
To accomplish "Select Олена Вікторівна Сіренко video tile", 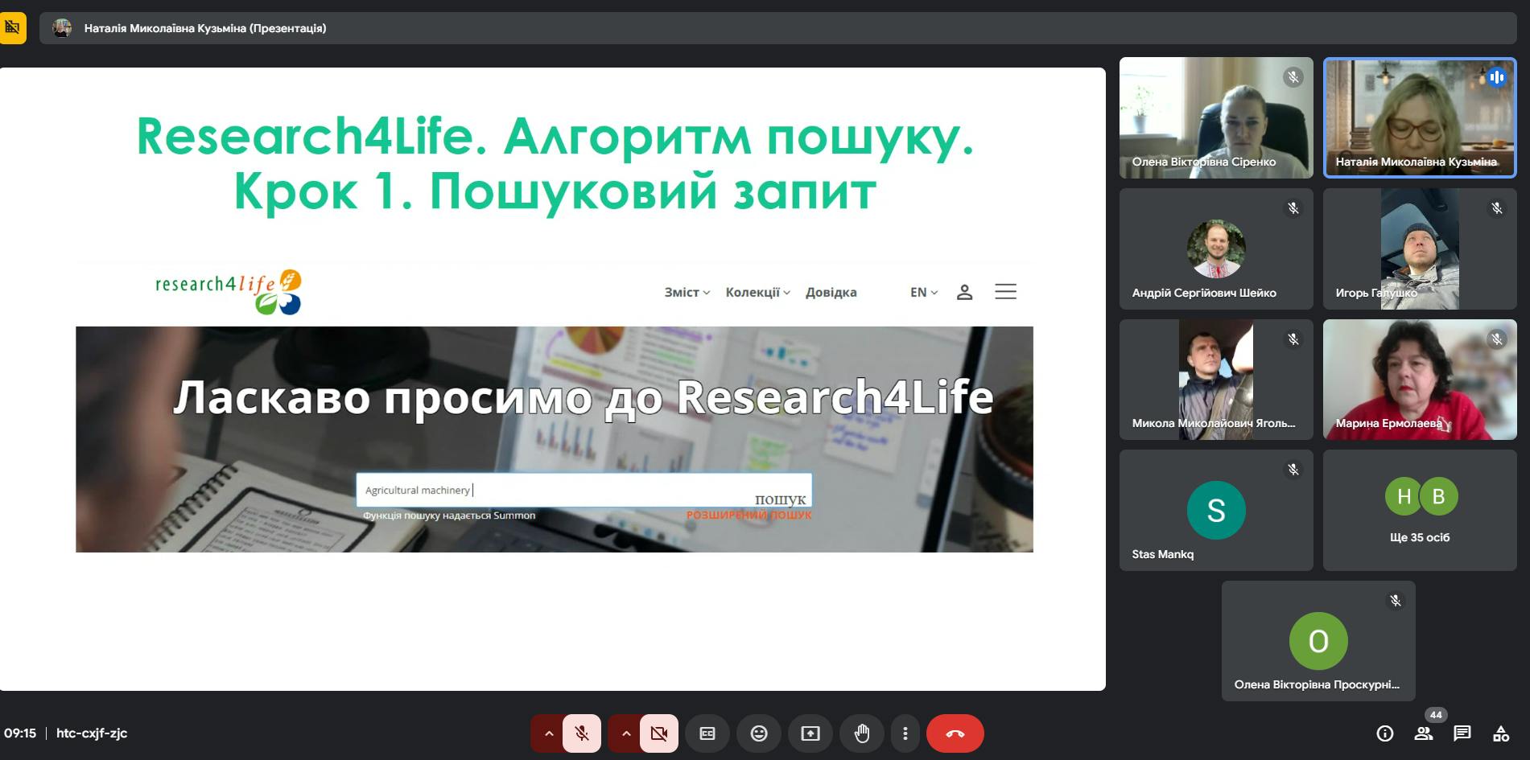I will coord(1216,117).
